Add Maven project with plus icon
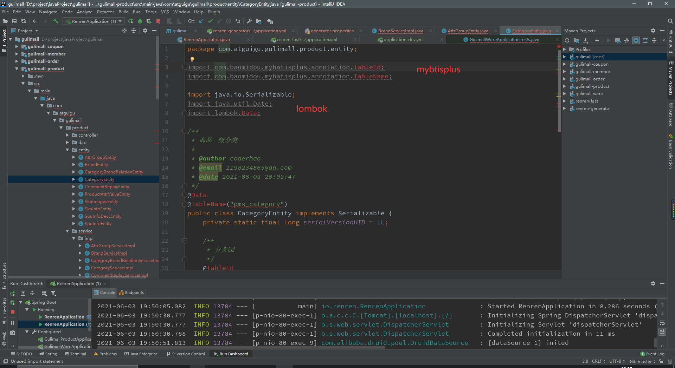This screenshot has width=675, height=368. tap(597, 40)
